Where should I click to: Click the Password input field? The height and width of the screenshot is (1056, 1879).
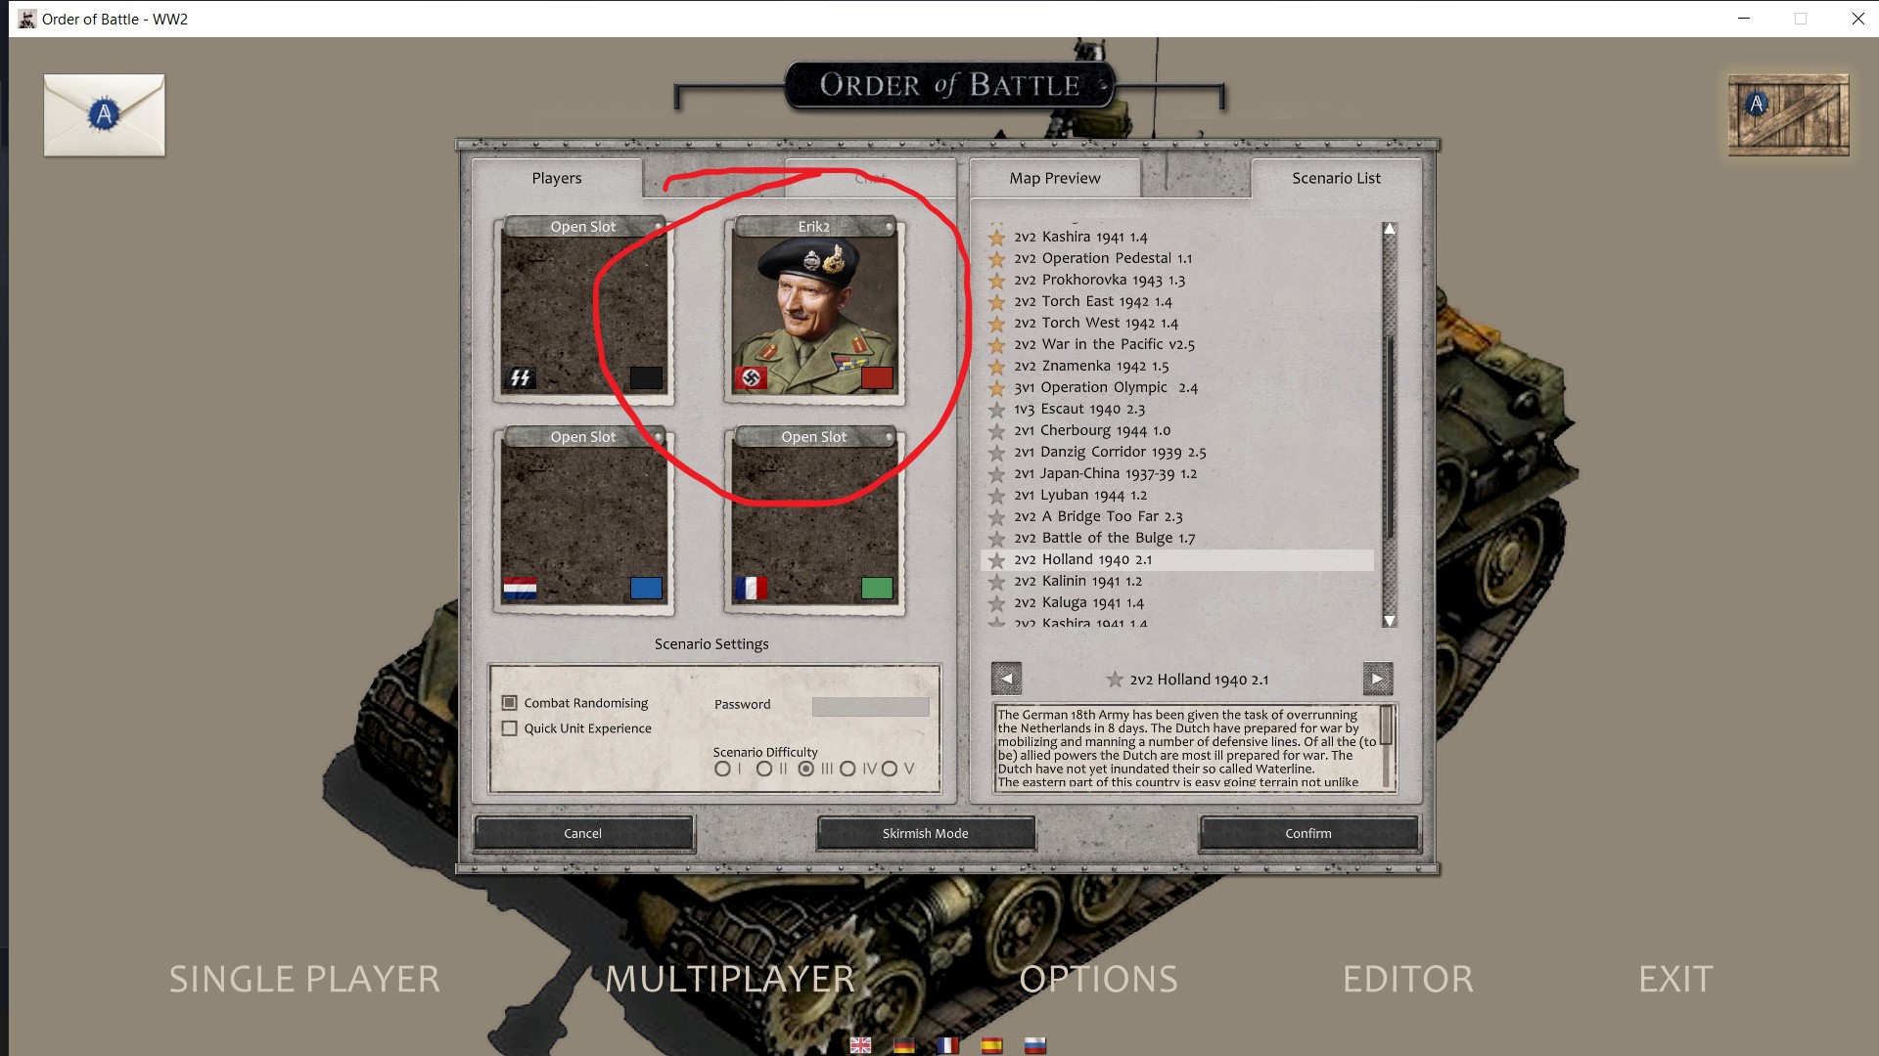[870, 705]
